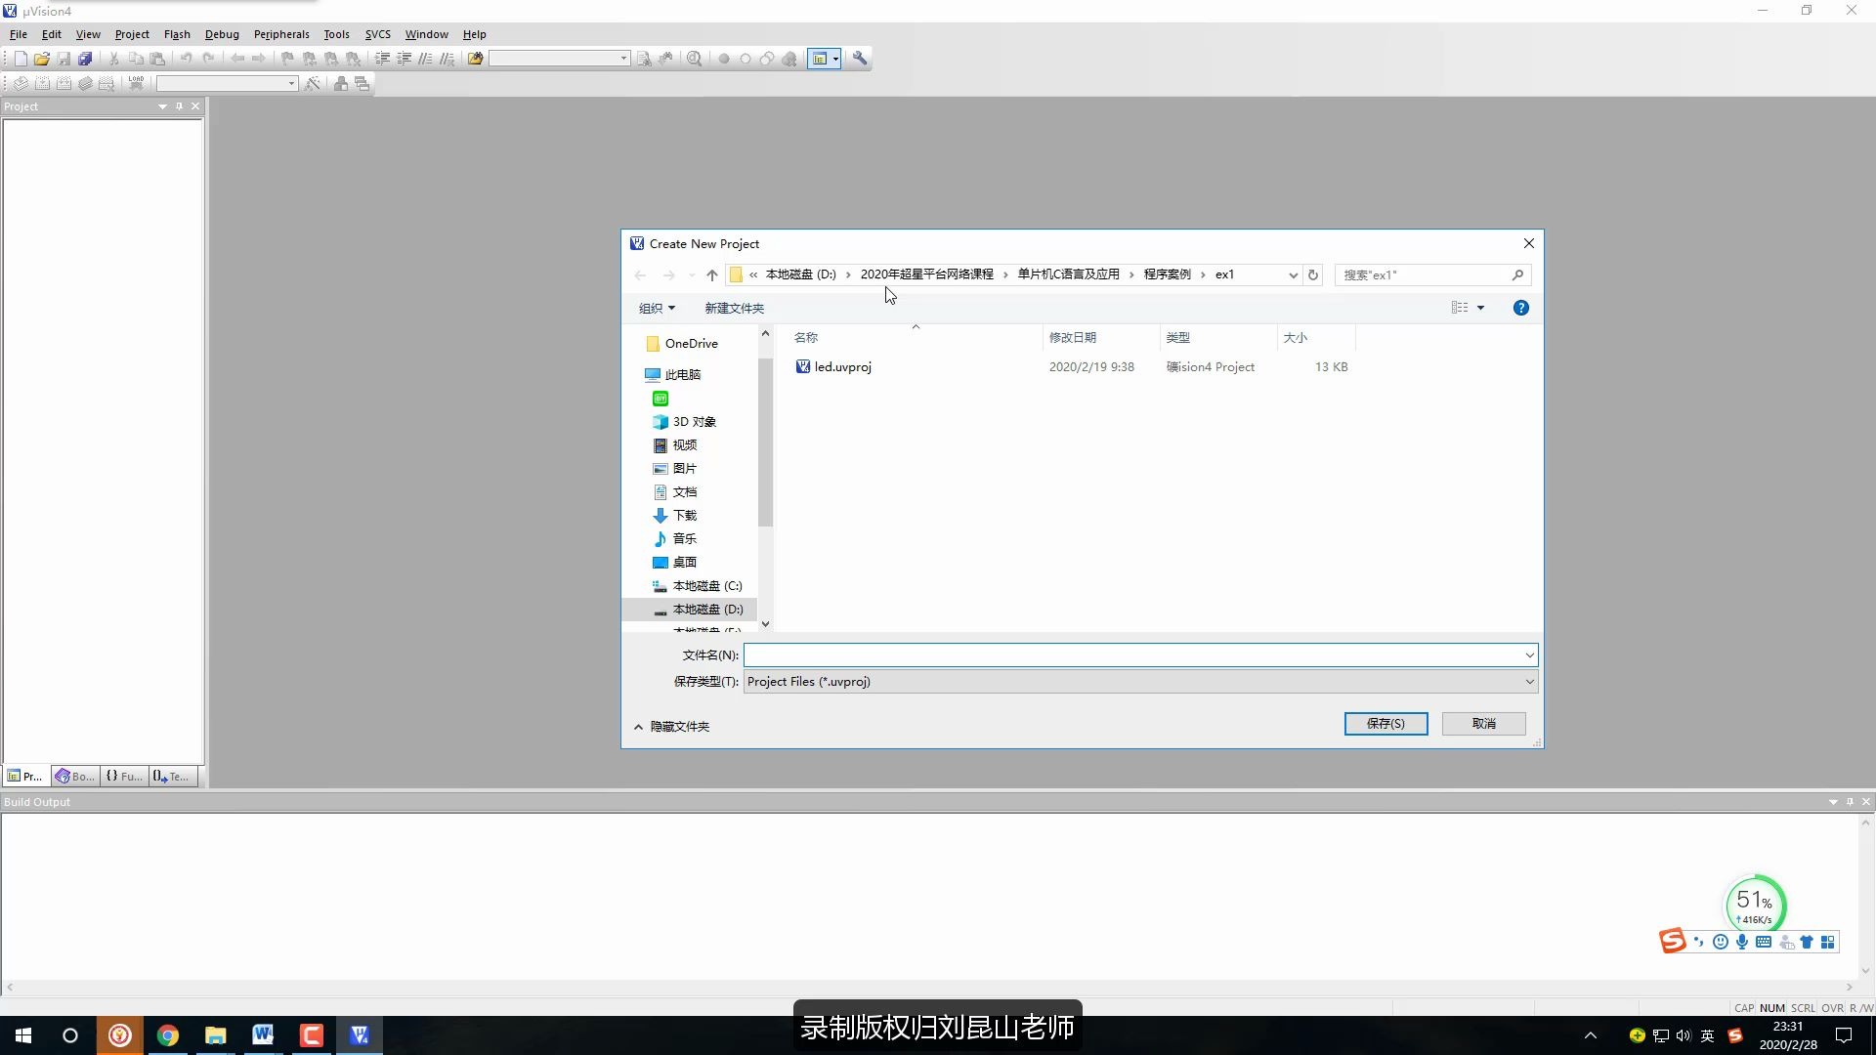1876x1055 pixels.
Task: Open the 组织 dropdown menu
Action: tap(657, 308)
